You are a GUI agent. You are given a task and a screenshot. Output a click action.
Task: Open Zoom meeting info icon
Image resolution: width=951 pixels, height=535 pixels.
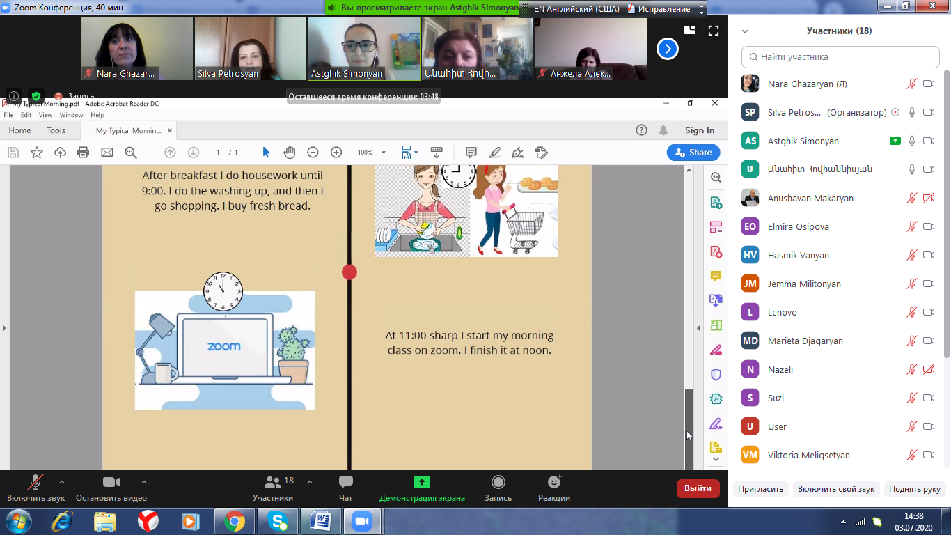pyautogui.click(x=14, y=96)
